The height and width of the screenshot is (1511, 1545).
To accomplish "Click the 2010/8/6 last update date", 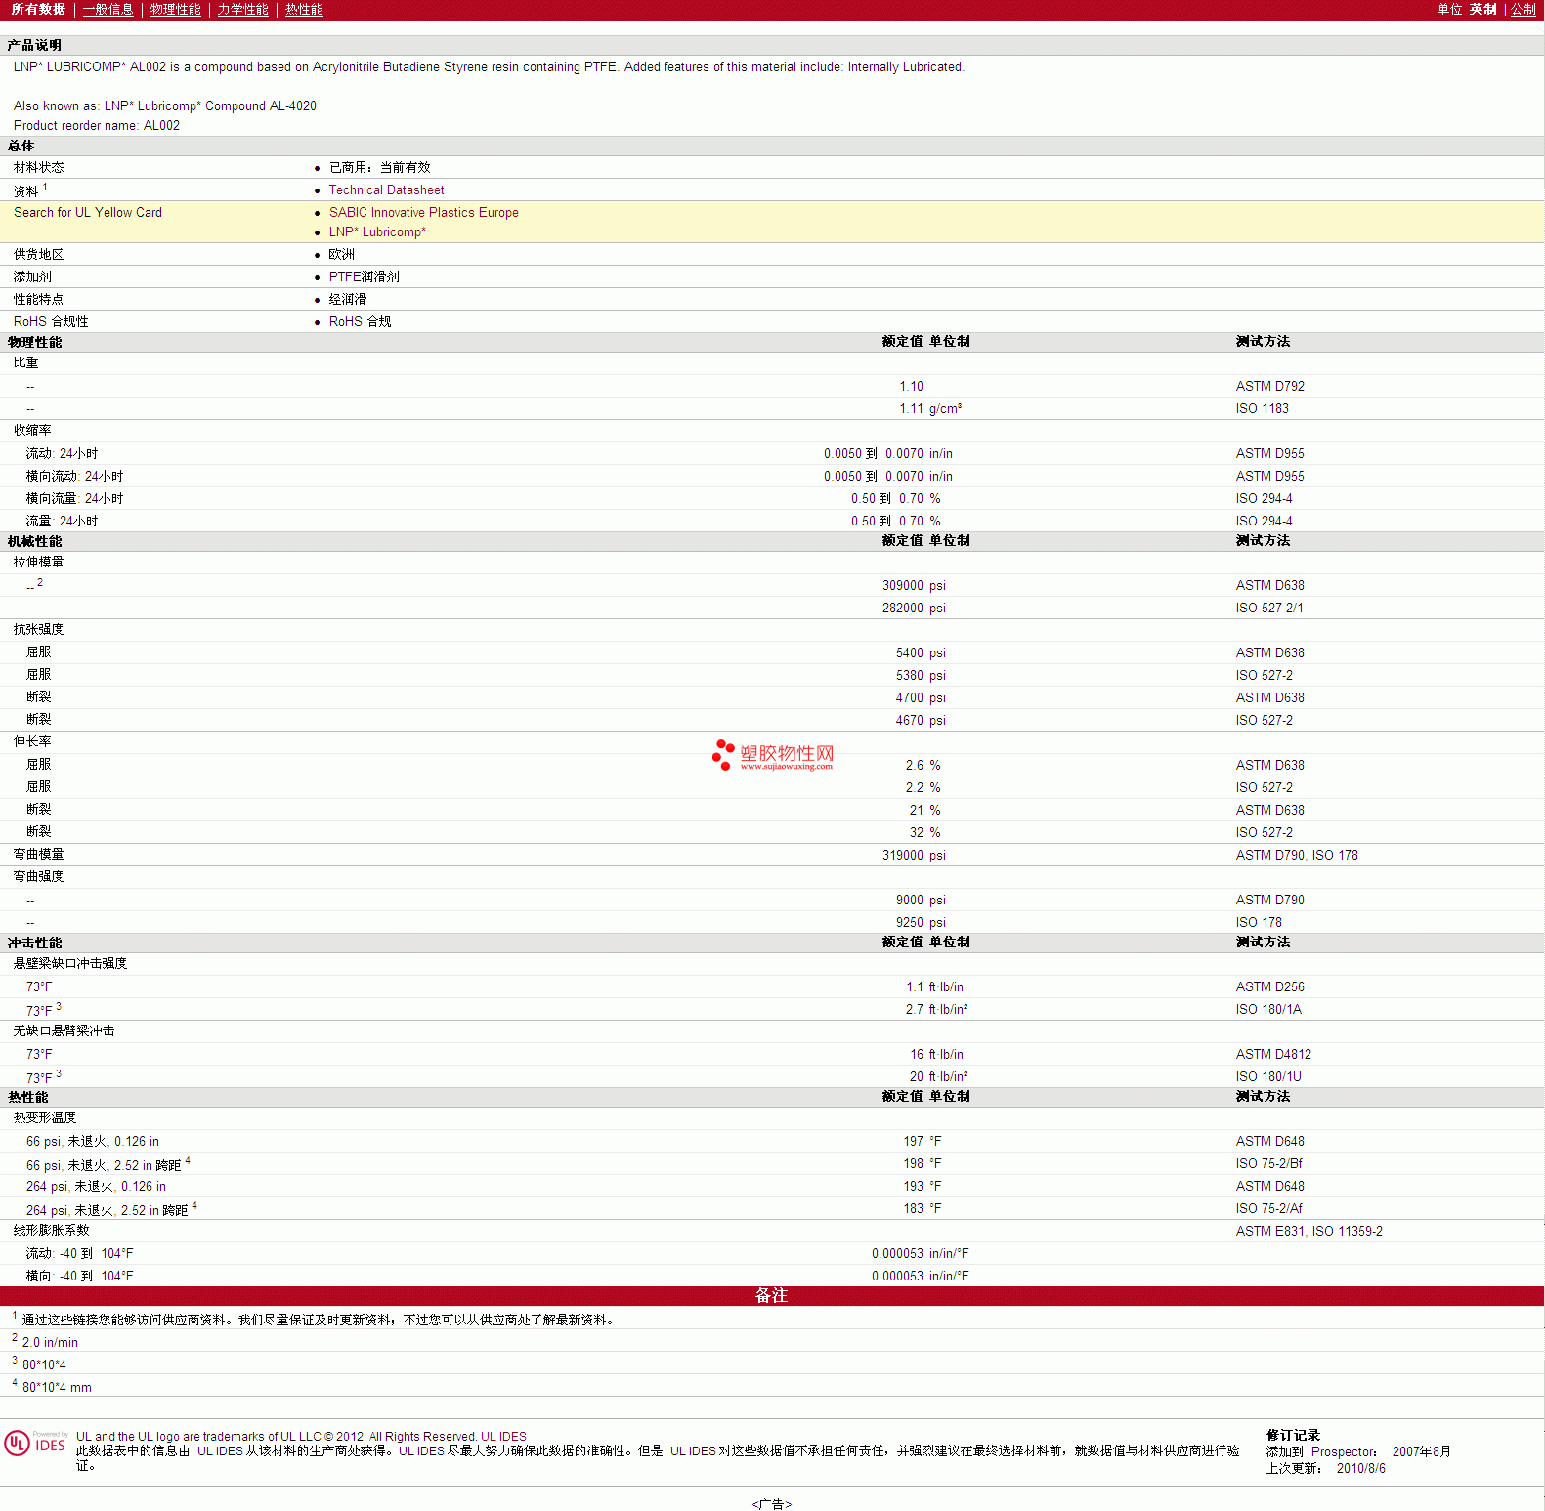I will coord(1360,1469).
